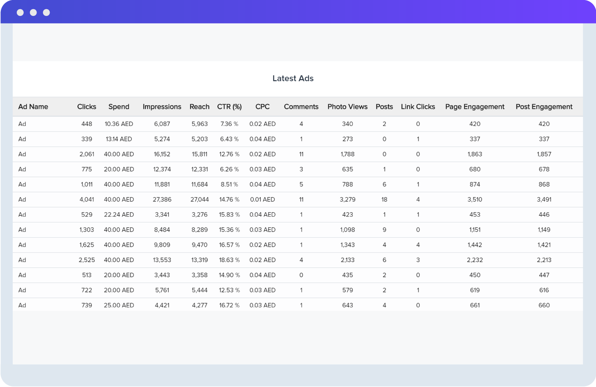Image resolution: width=596 pixels, height=387 pixels.
Task: Click the Latest Ads table title
Action: pos(293,78)
